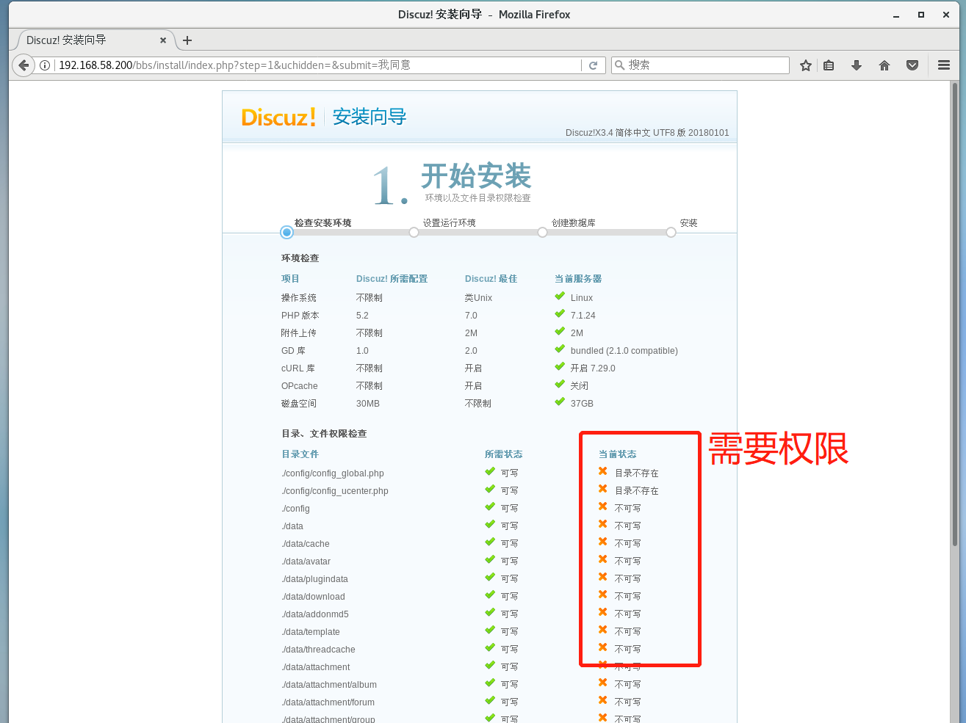
Task: Click the 当前服务器 column header
Action: pyautogui.click(x=578, y=279)
